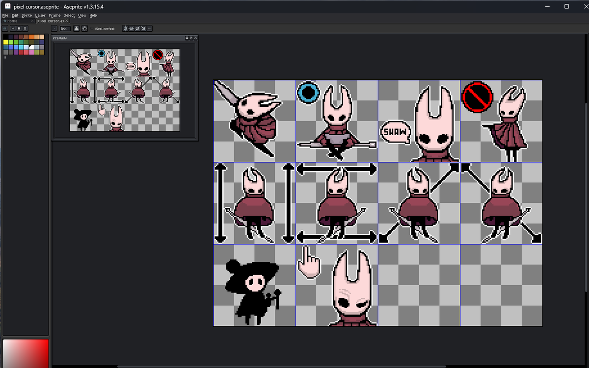Click the pointing hand cursor sprite
This screenshot has width=589, height=368.
[x=309, y=262]
